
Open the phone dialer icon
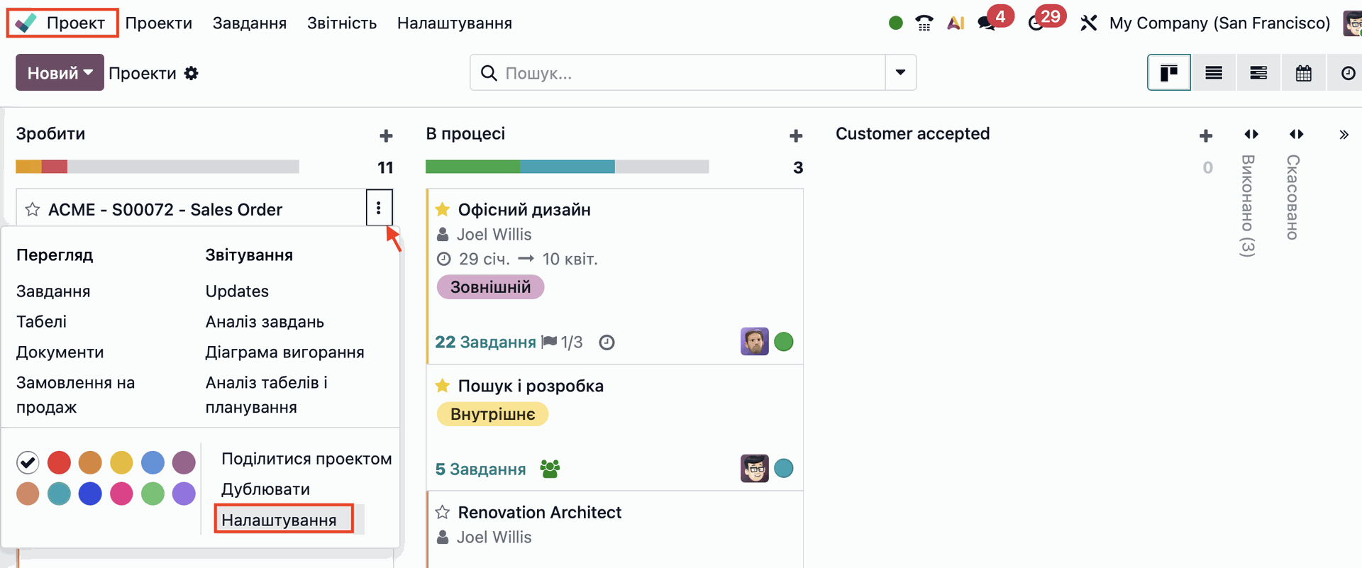click(924, 23)
